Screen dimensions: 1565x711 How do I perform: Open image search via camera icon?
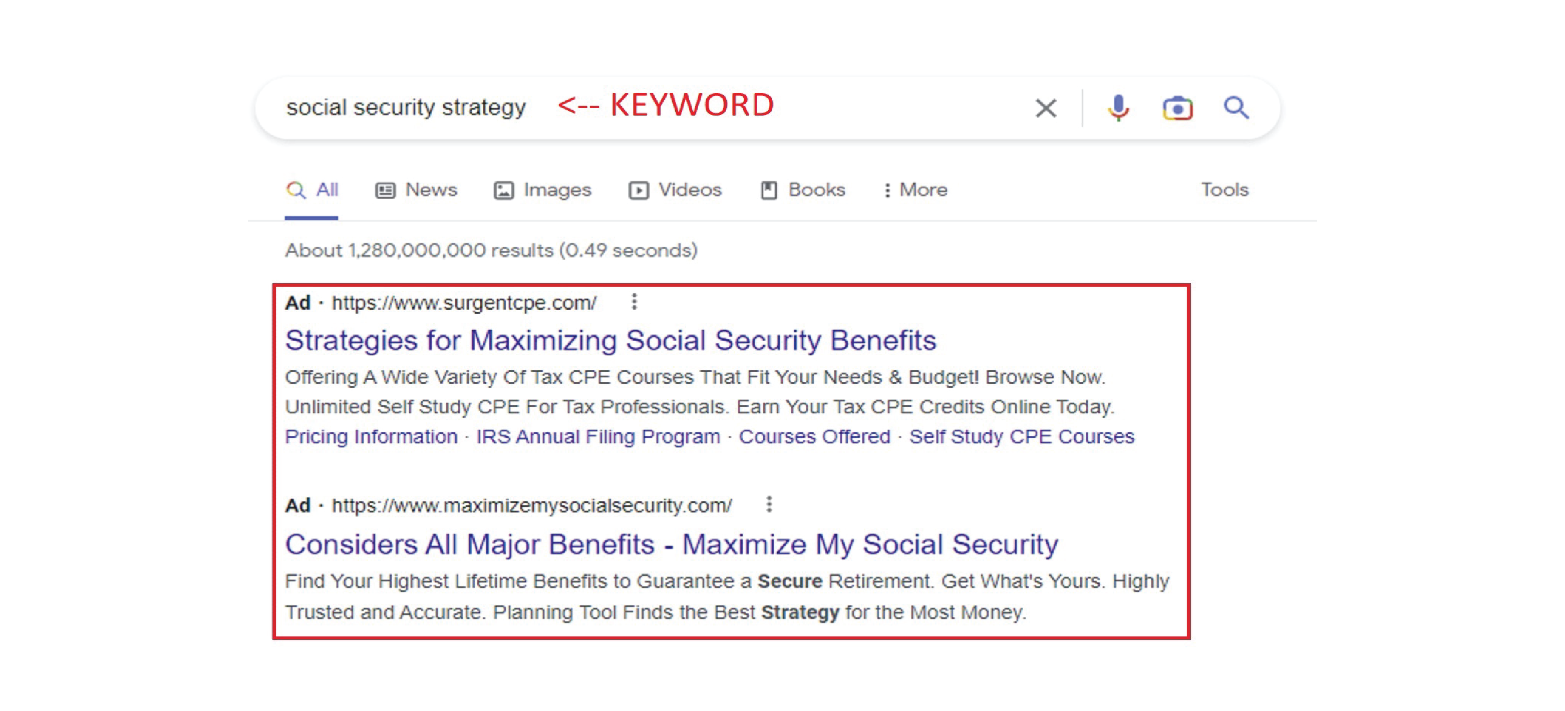1177,108
